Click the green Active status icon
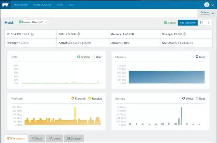 (x=166, y=23)
